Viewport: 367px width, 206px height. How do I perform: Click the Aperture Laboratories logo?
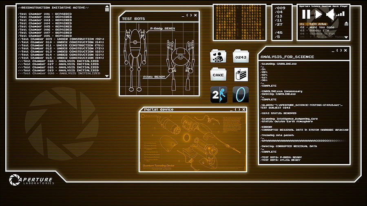(31, 180)
